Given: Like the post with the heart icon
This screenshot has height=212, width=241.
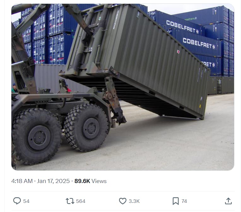Looking at the screenshot, I should click(123, 201).
